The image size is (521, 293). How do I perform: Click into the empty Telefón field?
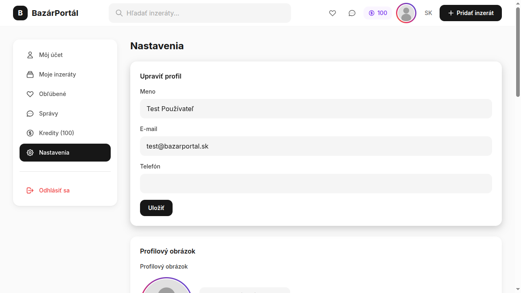coord(316,184)
